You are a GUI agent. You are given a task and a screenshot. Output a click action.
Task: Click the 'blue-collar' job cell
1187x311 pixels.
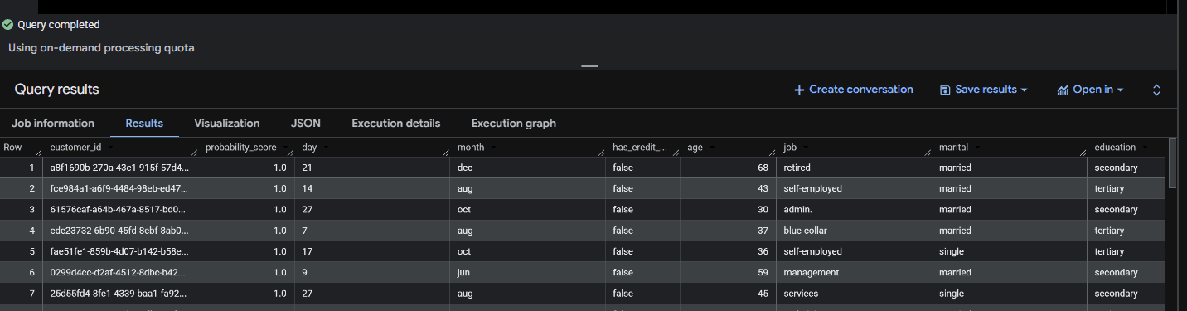(853, 231)
